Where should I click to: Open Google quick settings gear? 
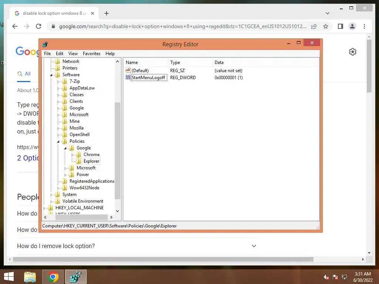point(353,52)
